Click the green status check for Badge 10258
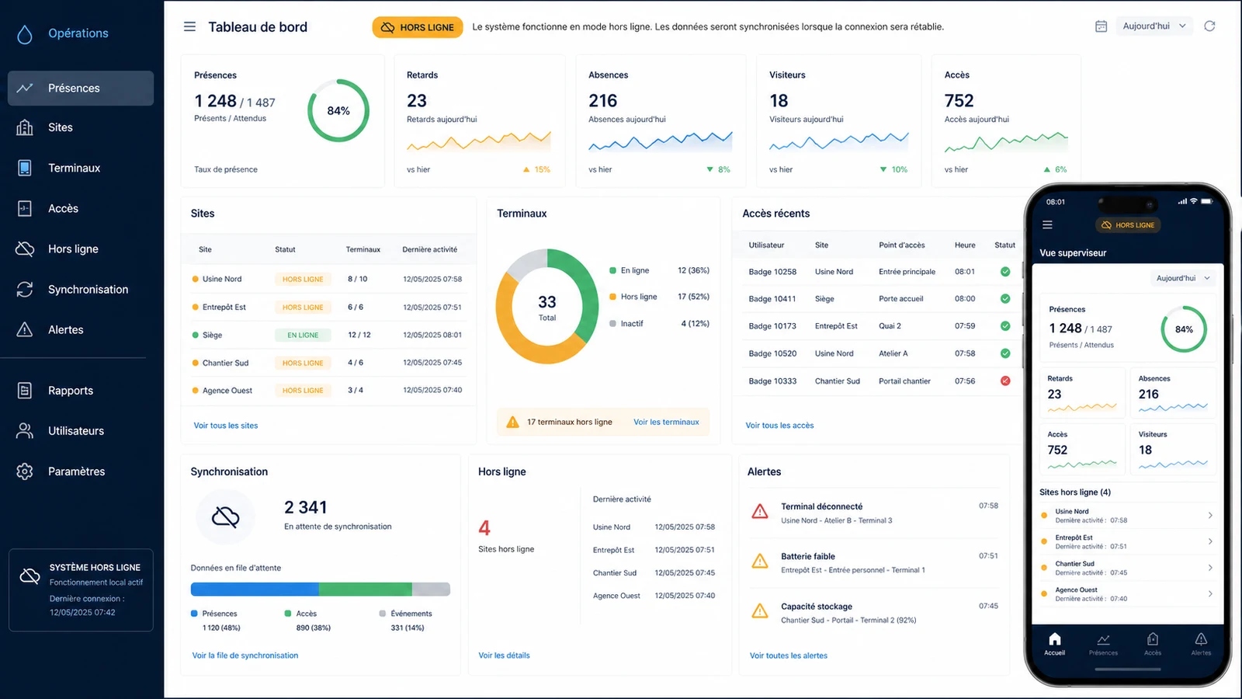Viewport: 1242px width, 699px height. [x=1005, y=272]
